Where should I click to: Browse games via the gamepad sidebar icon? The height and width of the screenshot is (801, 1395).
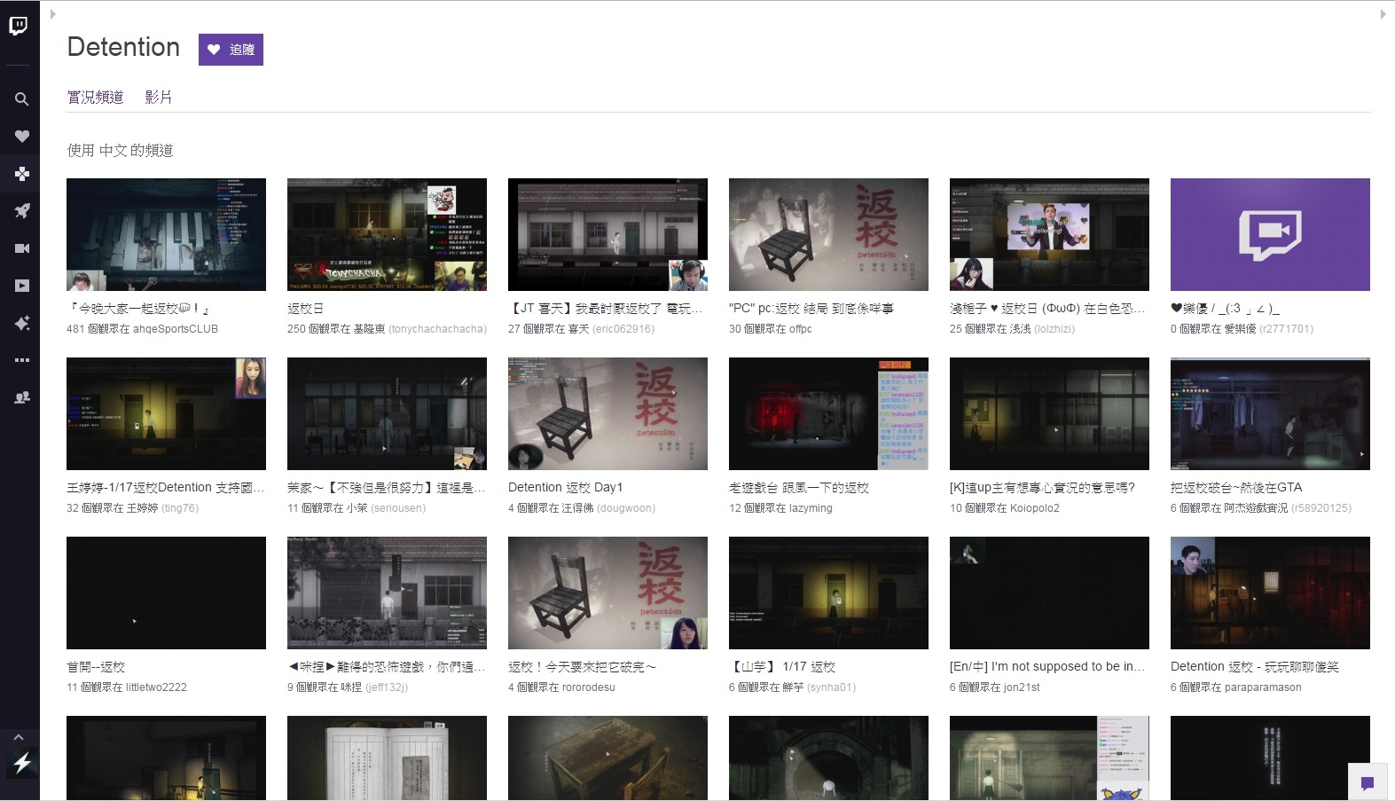[x=21, y=174]
